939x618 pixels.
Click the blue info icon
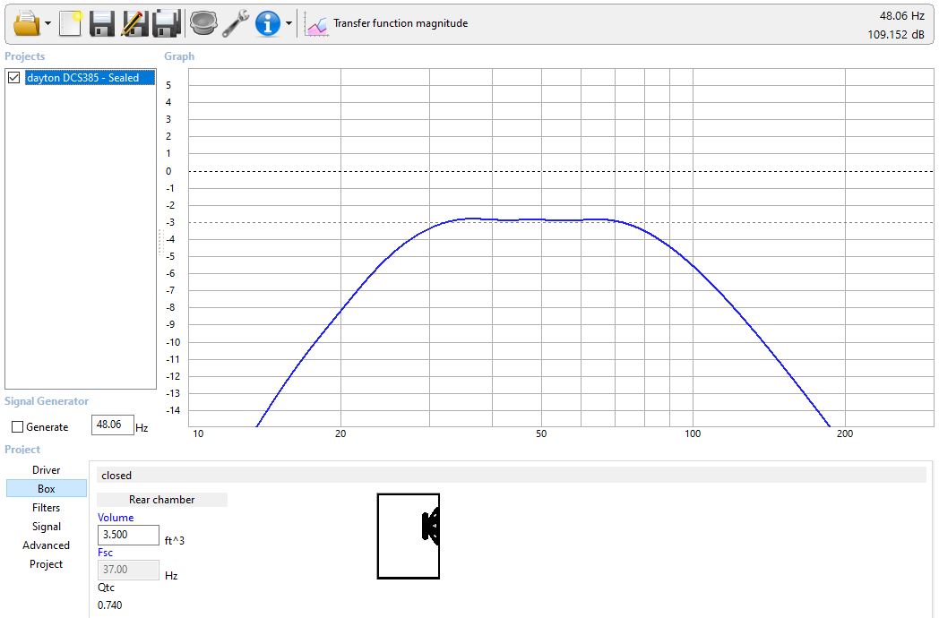[267, 23]
